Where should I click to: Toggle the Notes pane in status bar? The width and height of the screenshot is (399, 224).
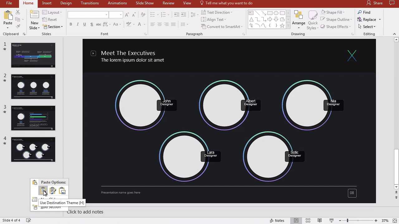276,221
